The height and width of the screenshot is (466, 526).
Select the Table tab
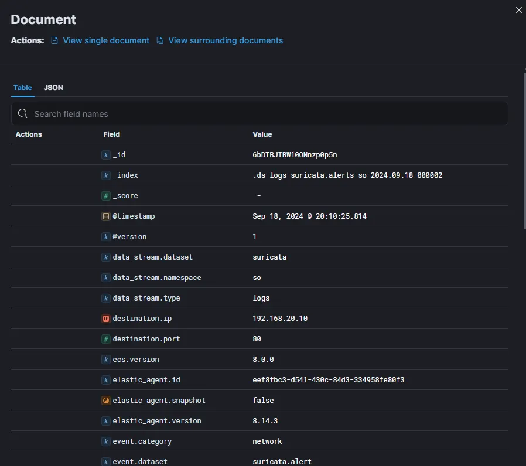coord(23,88)
